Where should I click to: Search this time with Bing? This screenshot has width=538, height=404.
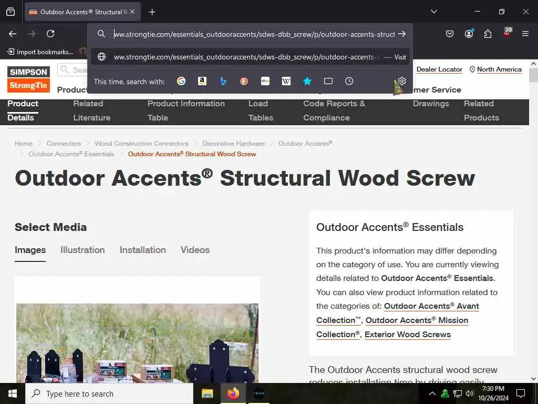223,81
